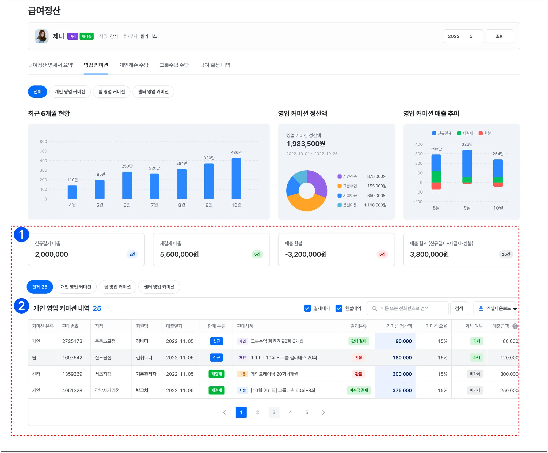This screenshot has width=548, height=453.
Task: Open the month 5 selector
Action: pyautogui.click(x=471, y=36)
